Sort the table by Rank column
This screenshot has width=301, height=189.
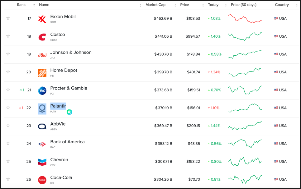pos(21,5)
